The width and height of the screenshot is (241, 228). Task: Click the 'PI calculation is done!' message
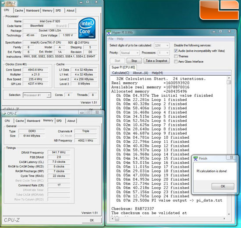[x=212, y=171]
